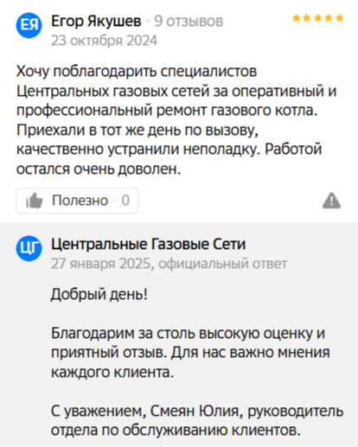The width and height of the screenshot is (358, 447).
Task: Click the thumbs-up icon
Action: (35, 201)
